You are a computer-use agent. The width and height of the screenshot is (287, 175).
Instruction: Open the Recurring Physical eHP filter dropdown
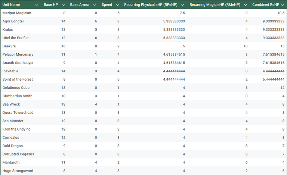(183, 5)
